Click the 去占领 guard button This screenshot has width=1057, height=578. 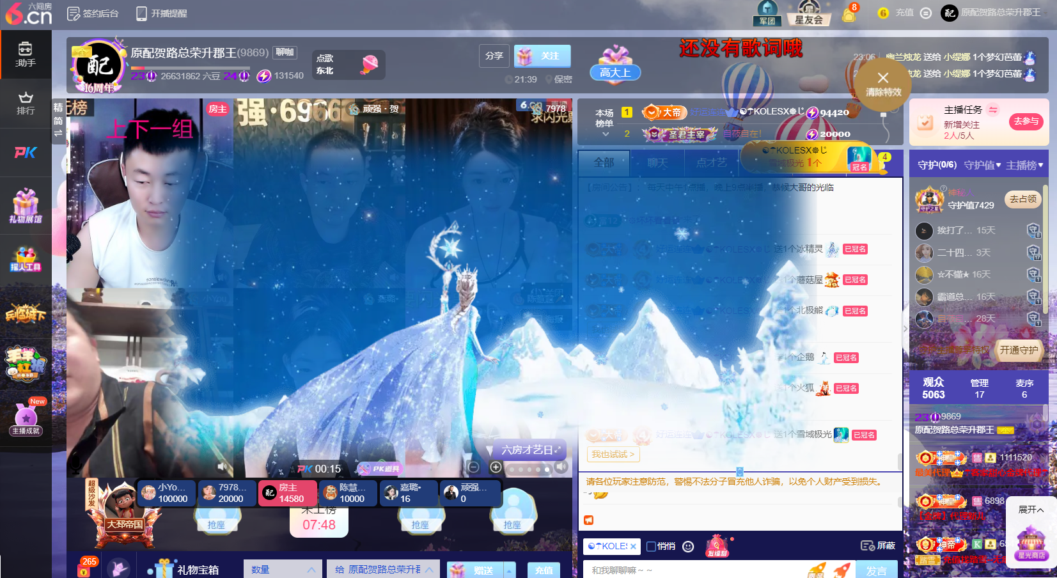coord(1023,199)
